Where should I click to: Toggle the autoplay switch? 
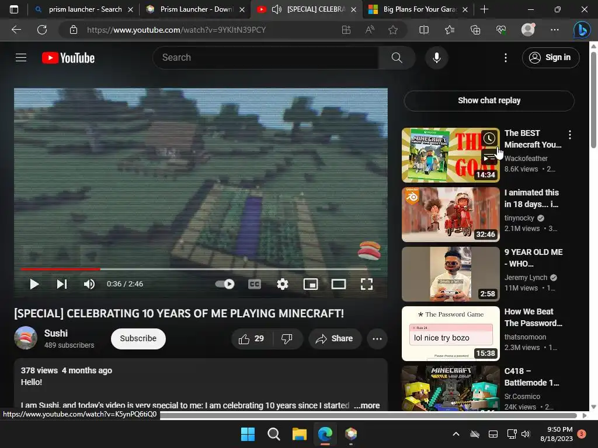click(225, 284)
